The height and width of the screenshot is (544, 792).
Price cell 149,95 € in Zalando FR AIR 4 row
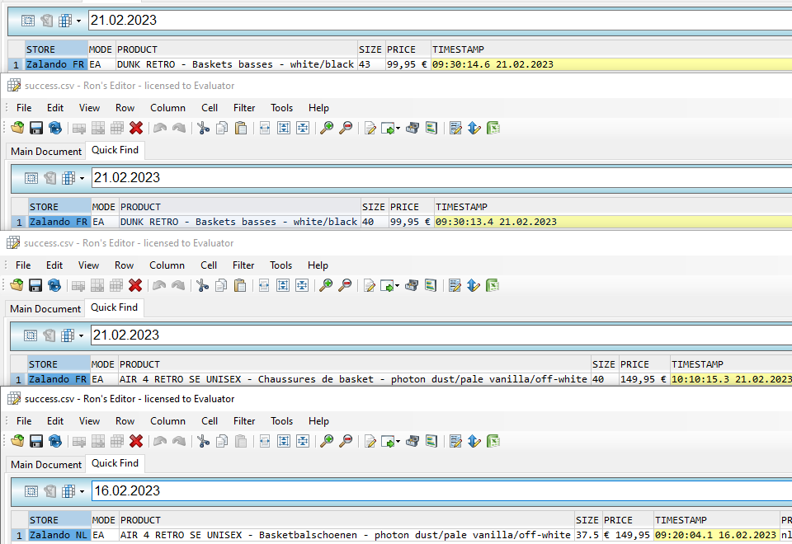644,379
